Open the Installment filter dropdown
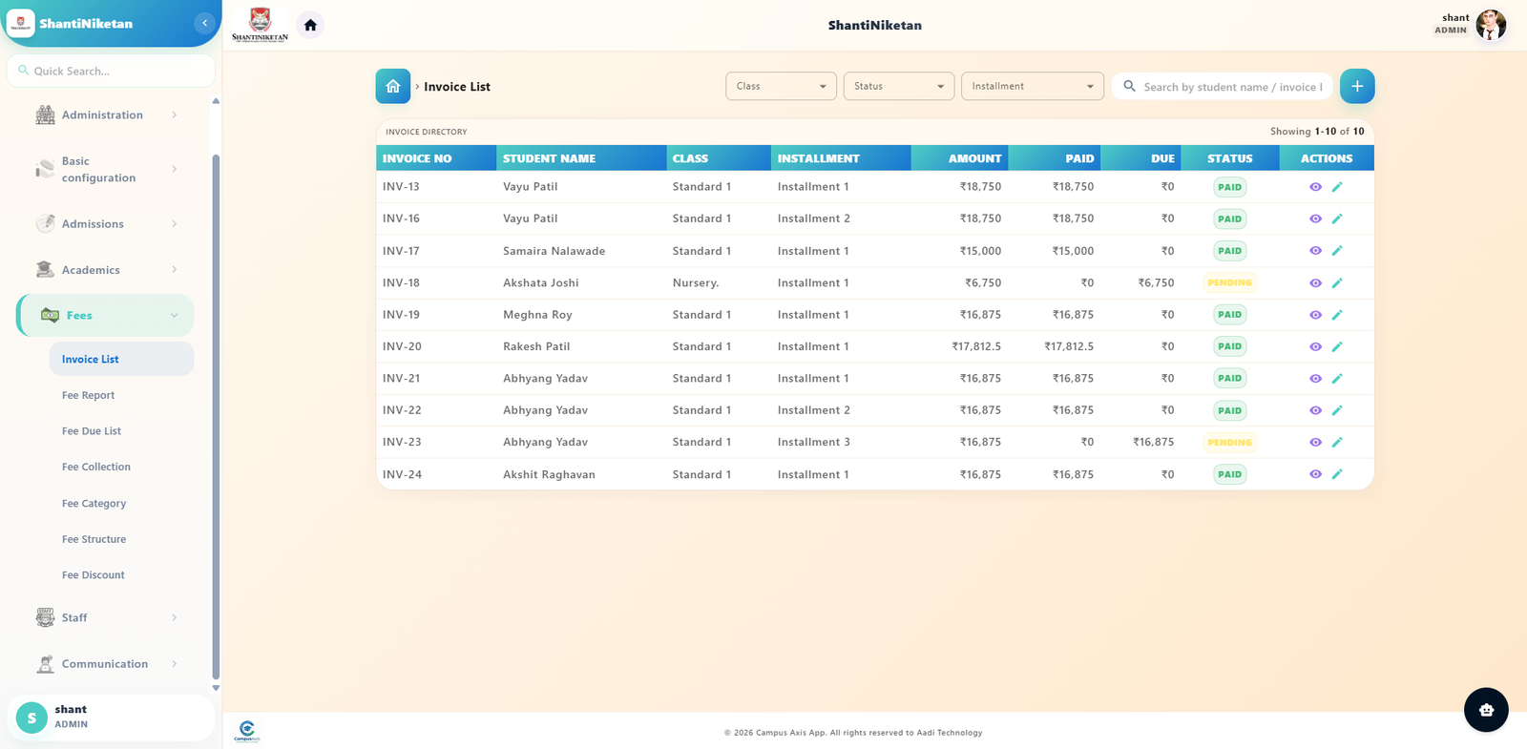Image resolution: width=1527 pixels, height=749 pixels. pos(1033,86)
